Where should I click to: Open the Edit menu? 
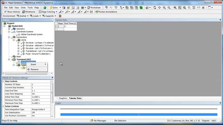pyautogui.click(x=11, y=8)
